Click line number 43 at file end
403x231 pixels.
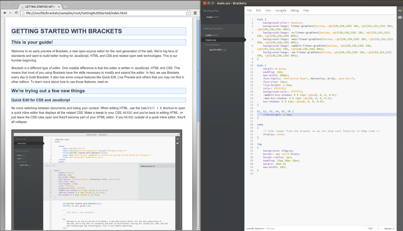tap(252, 174)
